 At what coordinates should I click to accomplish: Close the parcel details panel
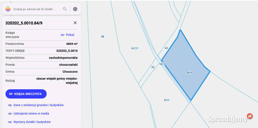coord(75,23)
